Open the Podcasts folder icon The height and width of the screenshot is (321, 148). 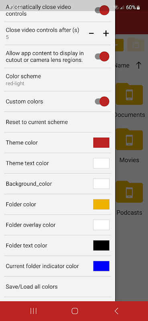[x=130, y=192]
